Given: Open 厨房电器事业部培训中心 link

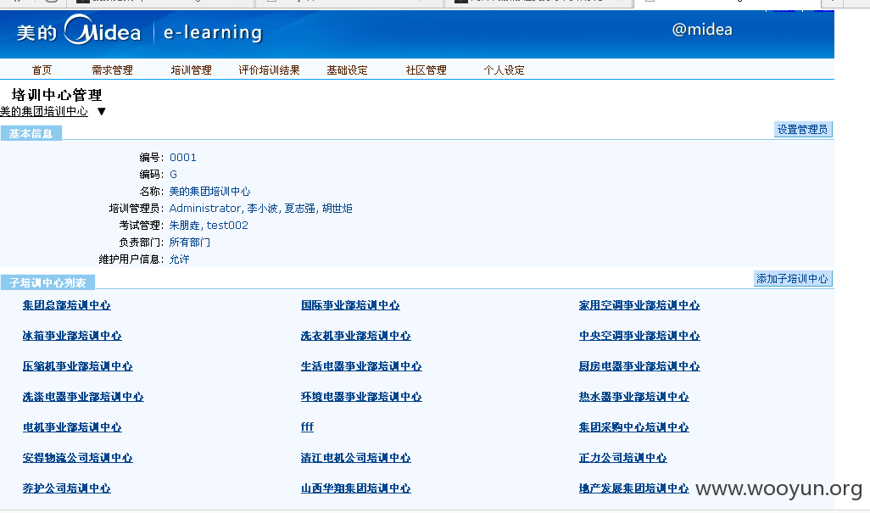Looking at the screenshot, I should [639, 366].
